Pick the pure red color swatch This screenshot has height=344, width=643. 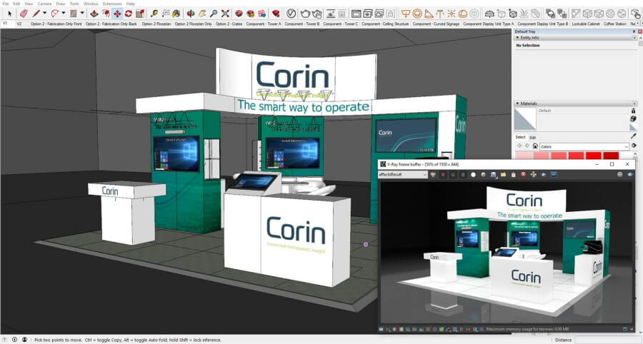coord(594,156)
